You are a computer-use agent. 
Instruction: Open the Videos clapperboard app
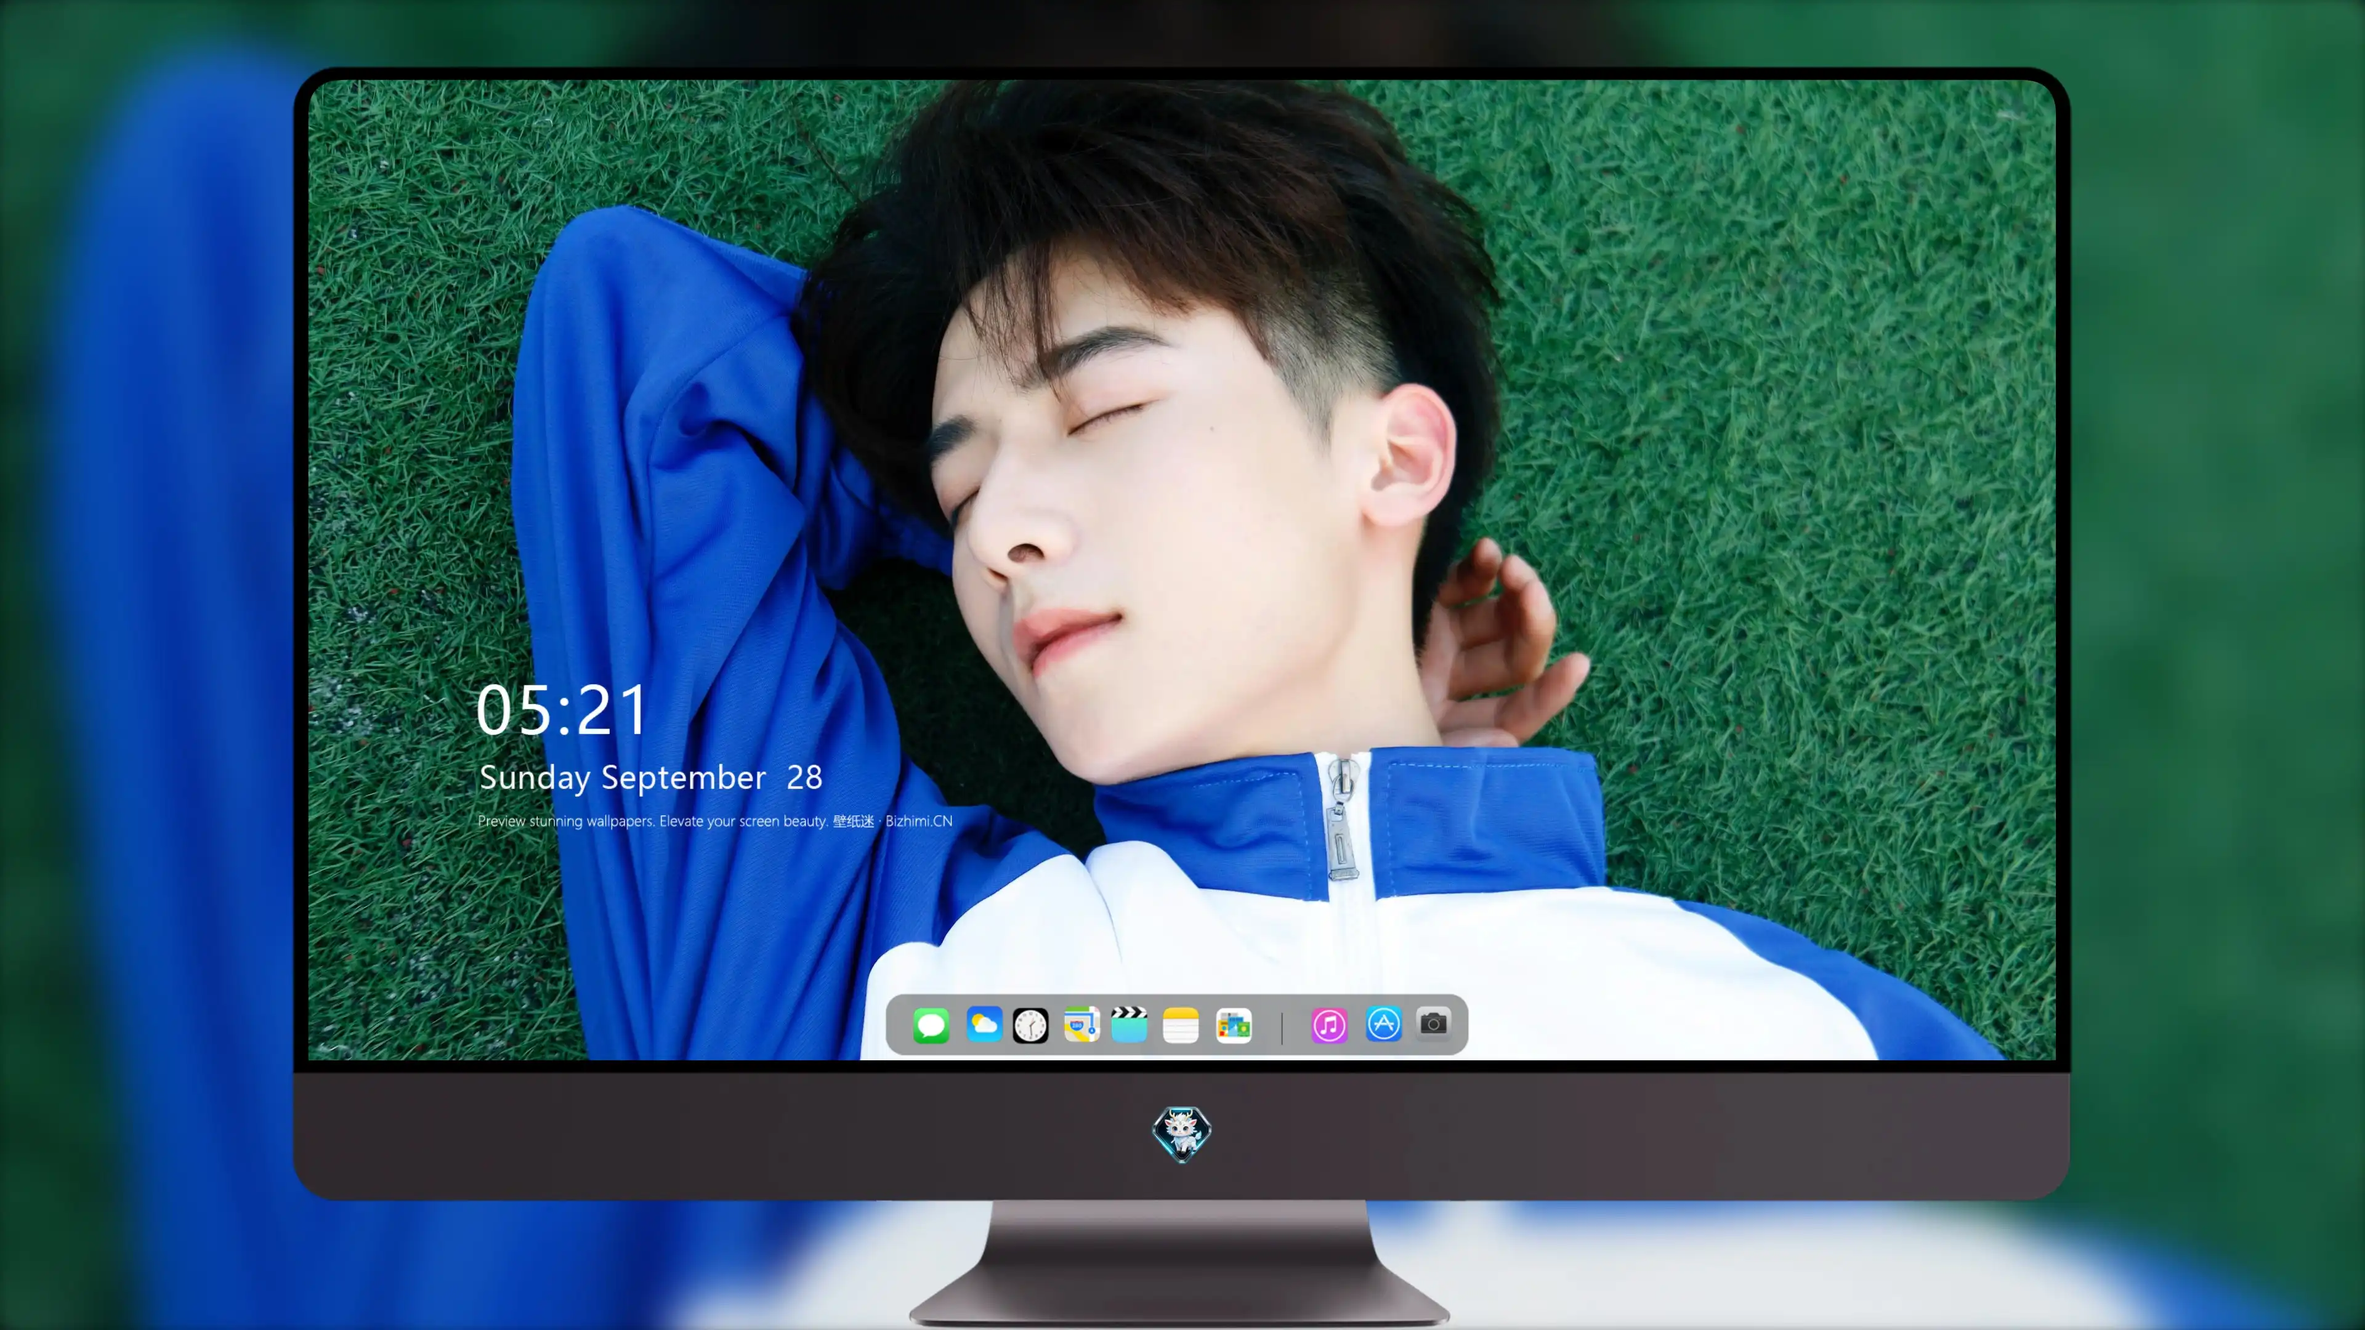[1130, 1025]
